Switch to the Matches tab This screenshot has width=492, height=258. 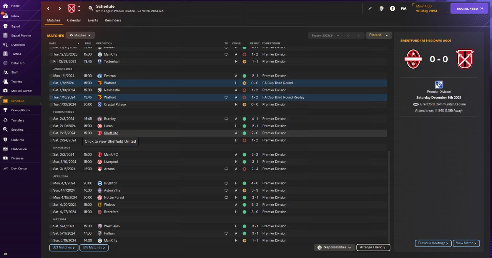coord(54,20)
